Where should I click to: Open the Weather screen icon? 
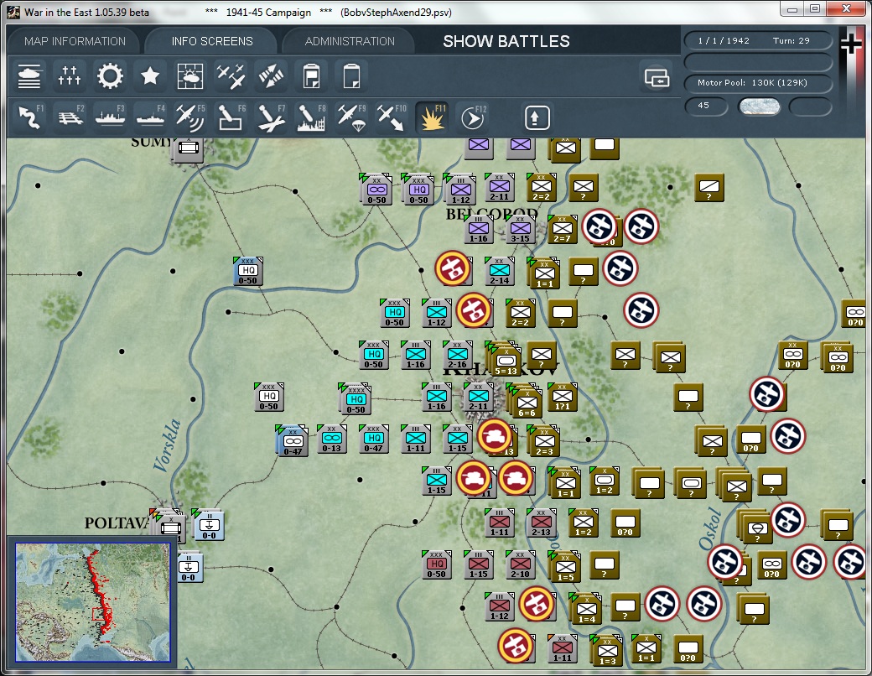[189, 76]
